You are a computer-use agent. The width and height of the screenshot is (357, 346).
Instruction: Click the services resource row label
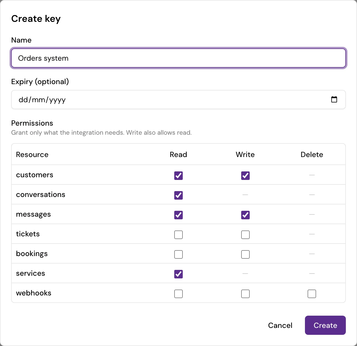31,273
